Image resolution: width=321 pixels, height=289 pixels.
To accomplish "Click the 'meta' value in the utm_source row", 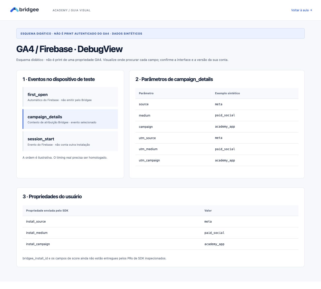I will pos(219,138).
